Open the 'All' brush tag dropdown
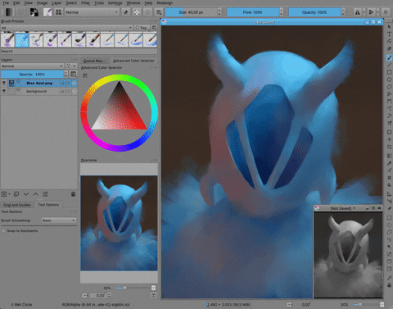Viewport: 393px width, 309px height. tap(67, 28)
